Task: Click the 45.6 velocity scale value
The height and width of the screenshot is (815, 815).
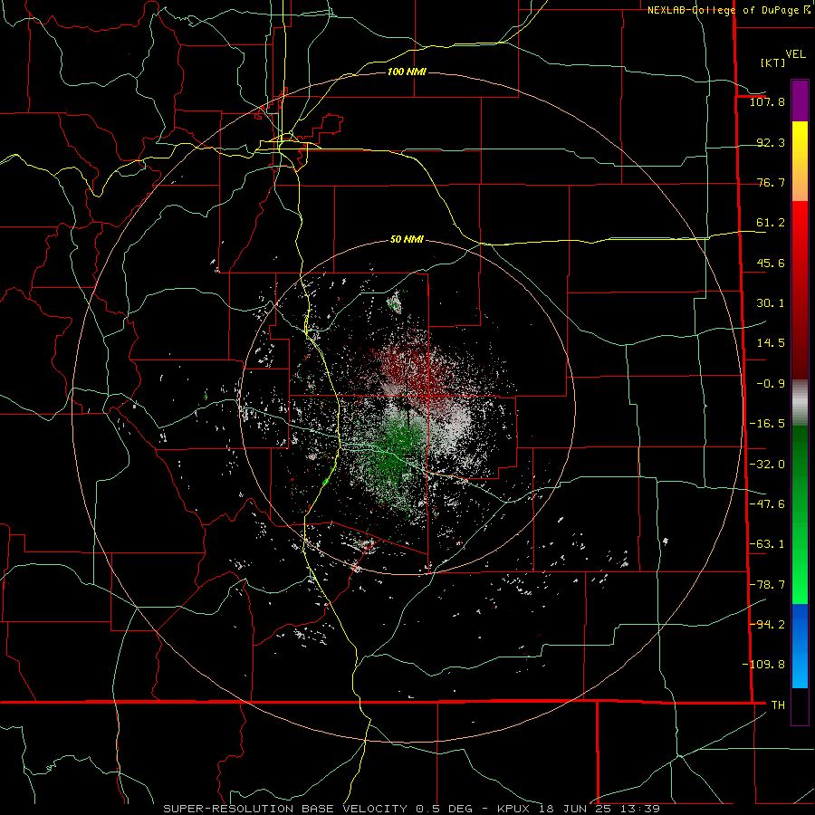Action: click(771, 263)
